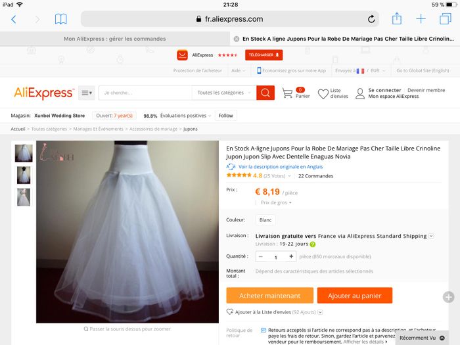Open the shopping cart Panier icon
The height and width of the screenshot is (345, 460).
click(x=288, y=93)
